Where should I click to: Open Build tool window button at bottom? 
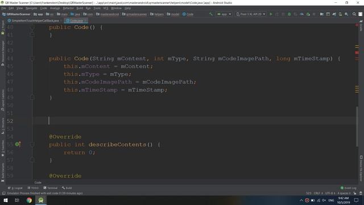coord(67,188)
